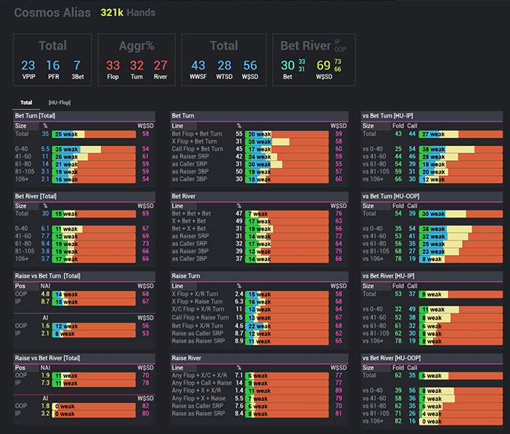Viewport: 510px width, 434px height.
Task: Click the Bet River W$SD value 69
Action: point(322,65)
